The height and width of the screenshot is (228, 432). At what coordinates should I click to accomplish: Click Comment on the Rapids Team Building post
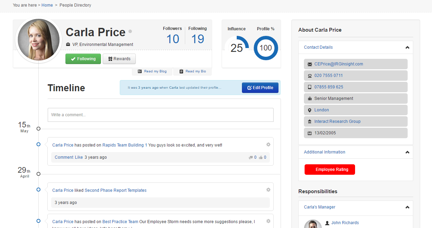tap(64, 157)
